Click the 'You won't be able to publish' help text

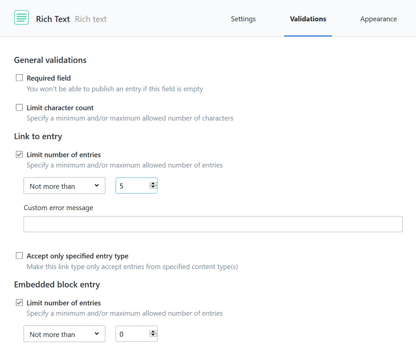click(115, 89)
